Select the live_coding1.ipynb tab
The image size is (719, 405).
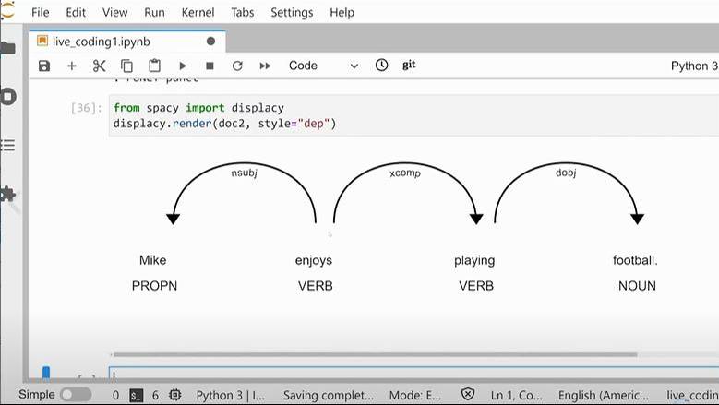point(126,42)
